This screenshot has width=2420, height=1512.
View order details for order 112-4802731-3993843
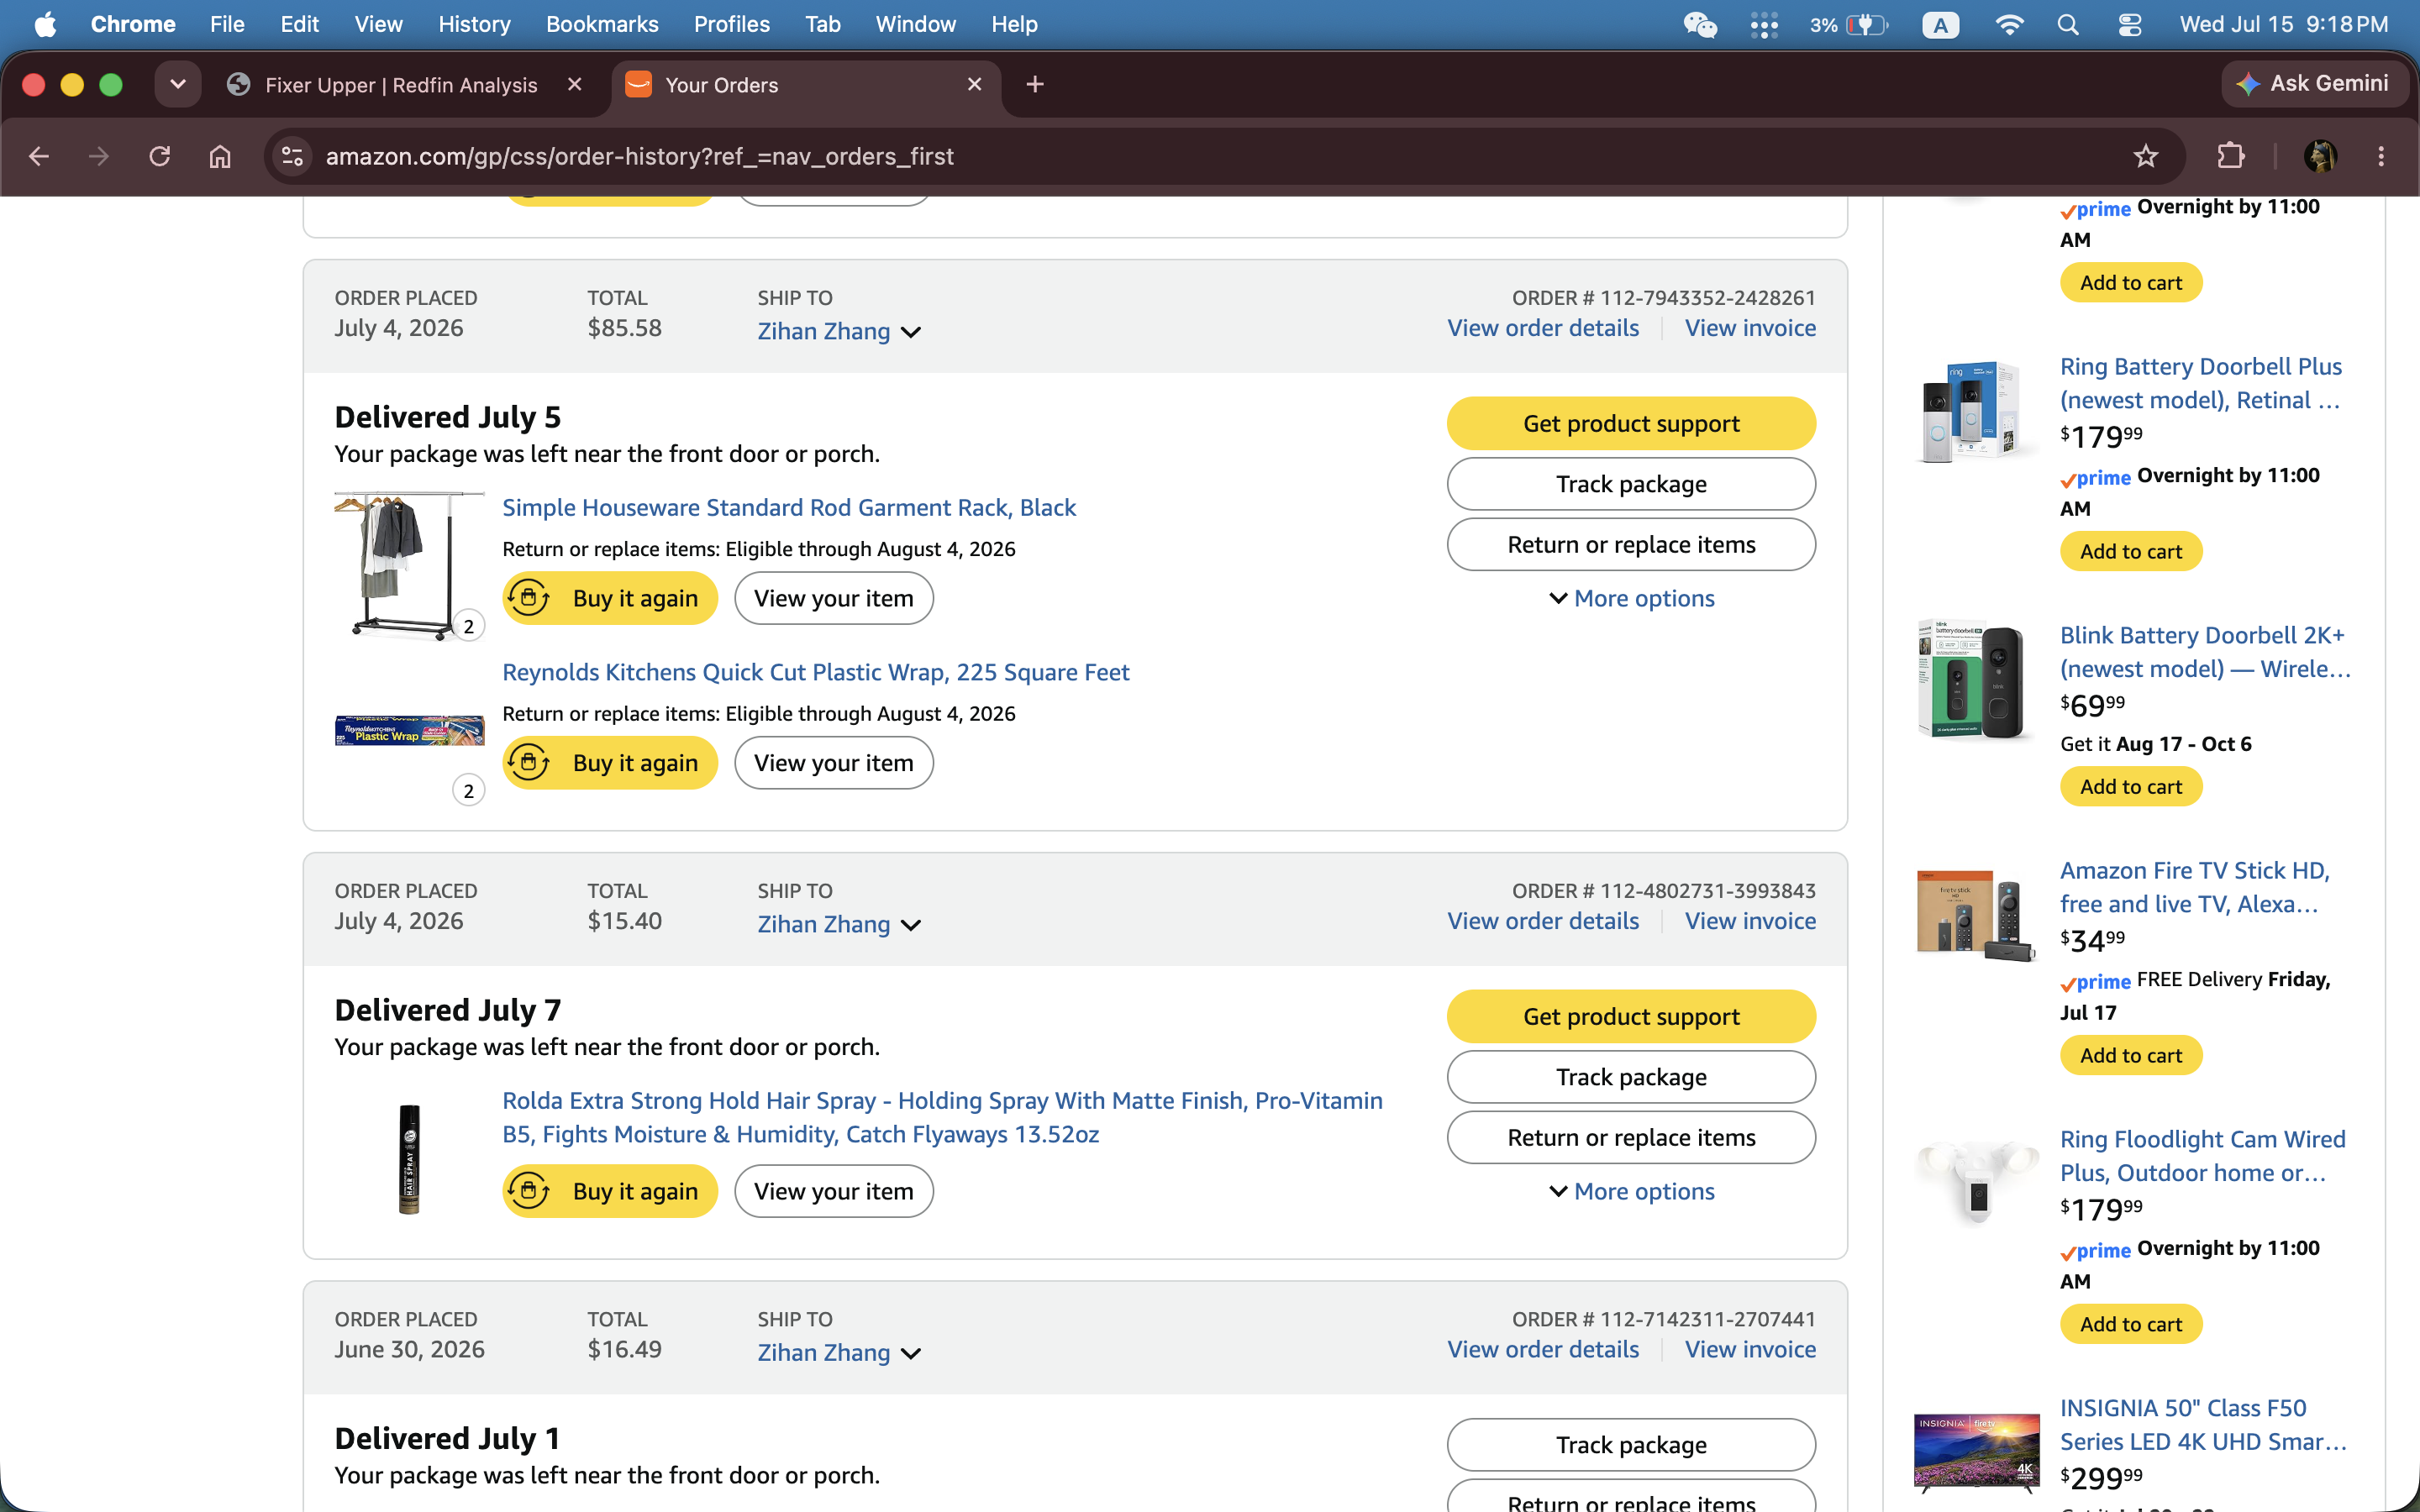[1543, 921]
